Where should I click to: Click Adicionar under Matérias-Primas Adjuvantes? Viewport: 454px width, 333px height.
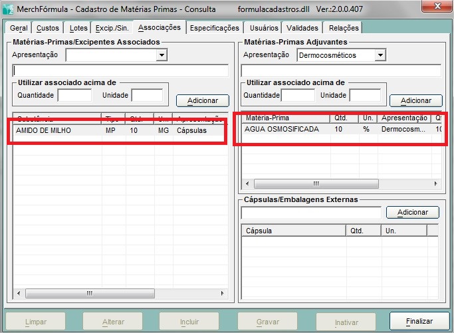[415, 100]
